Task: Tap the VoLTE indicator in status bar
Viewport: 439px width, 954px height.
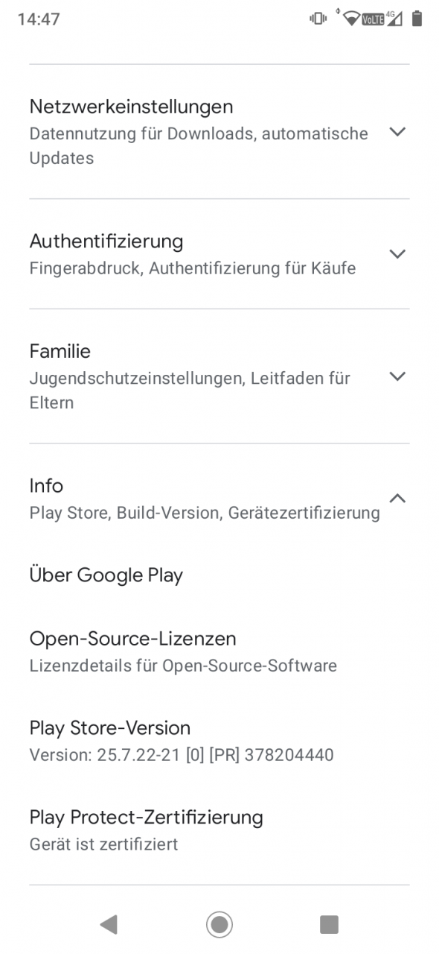Action: click(374, 20)
